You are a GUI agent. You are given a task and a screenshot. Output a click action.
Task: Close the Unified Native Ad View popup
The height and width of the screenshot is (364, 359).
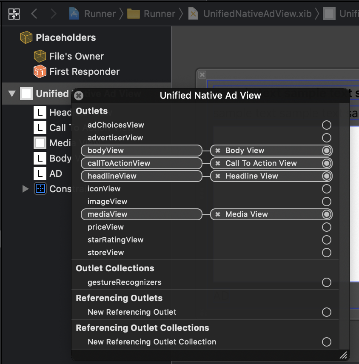[79, 95]
